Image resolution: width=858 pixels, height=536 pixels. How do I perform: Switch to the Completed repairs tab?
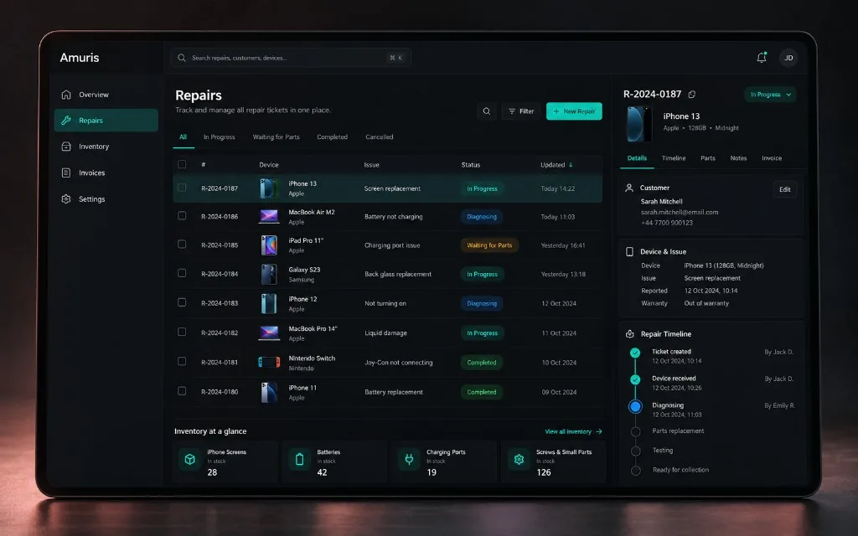click(332, 137)
